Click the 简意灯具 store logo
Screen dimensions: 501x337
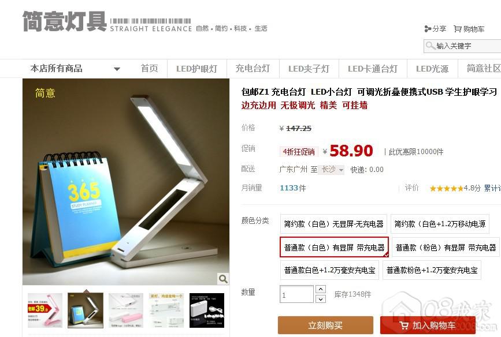pyautogui.click(x=65, y=21)
